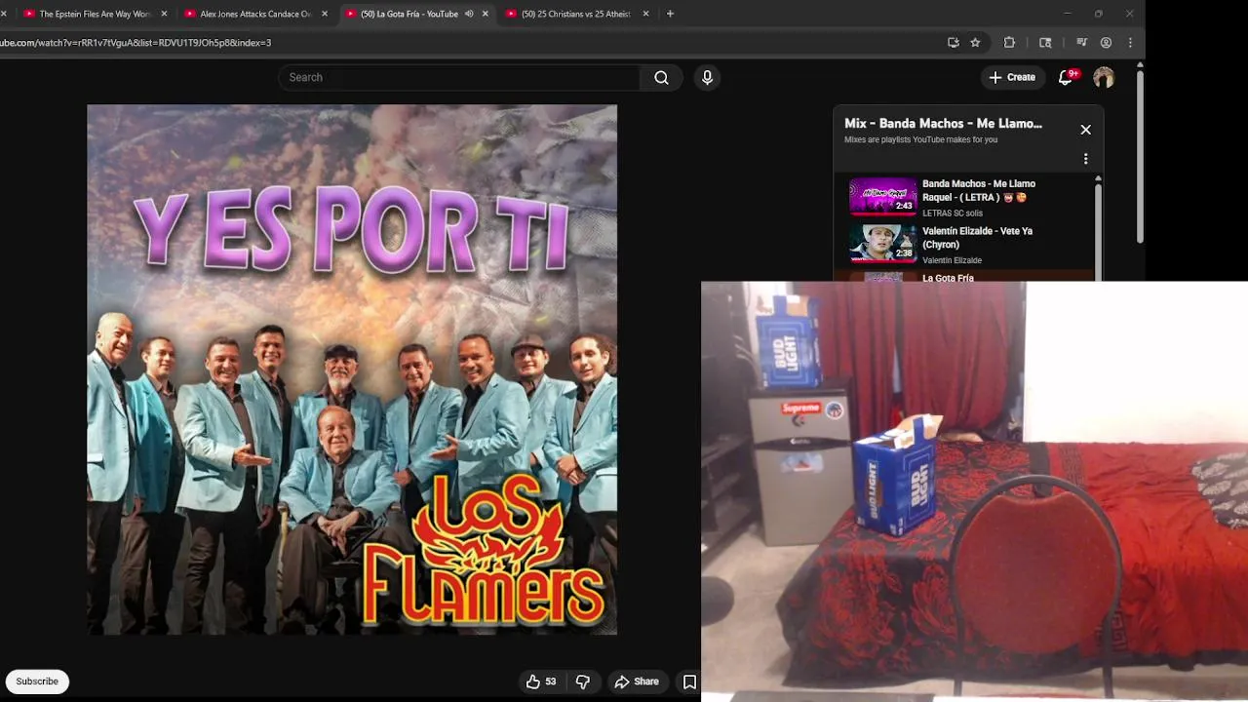1248x702 pixels.
Task: Play Valentín Elizalde Vete Ya thumbnail
Action: pyautogui.click(x=882, y=243)
